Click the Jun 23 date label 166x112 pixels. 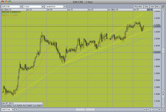[29, 10]
